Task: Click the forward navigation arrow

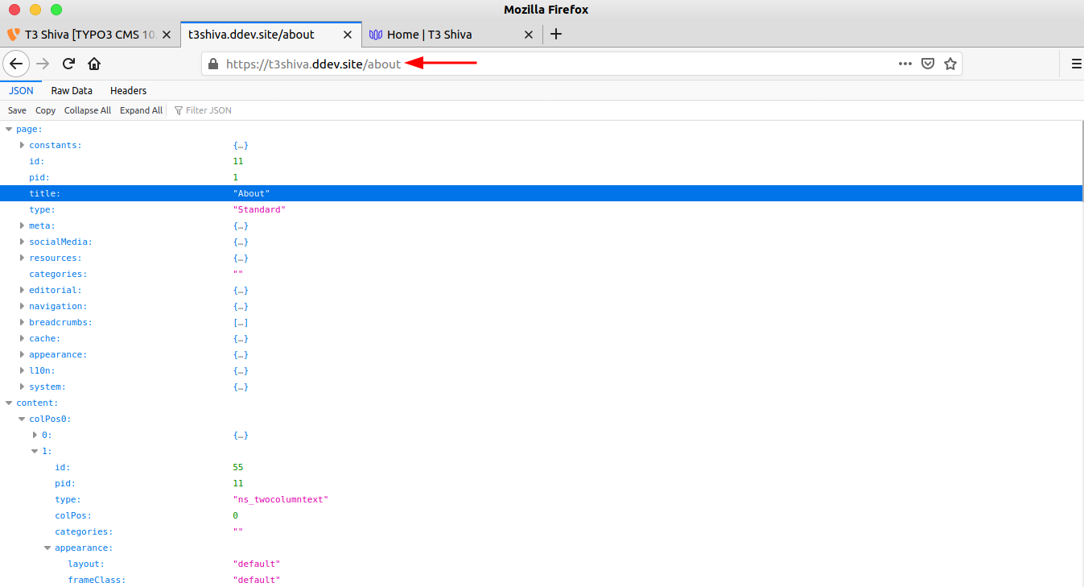Action: pos(41,64)
